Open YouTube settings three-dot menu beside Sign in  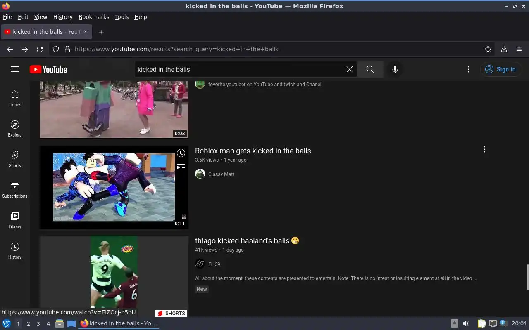tap(469, 69)
